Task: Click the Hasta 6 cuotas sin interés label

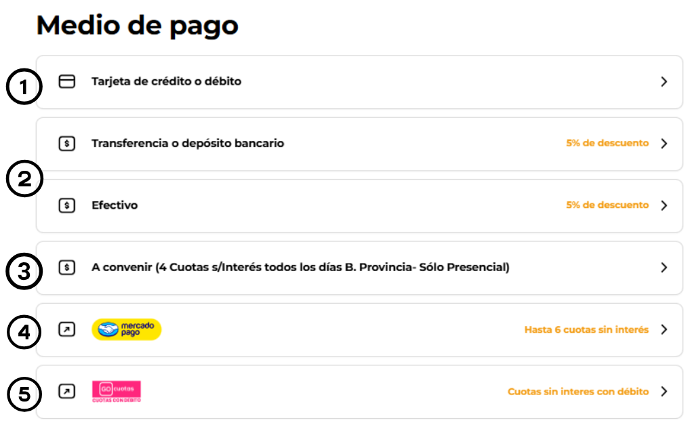Action: [x=586, y=329]
